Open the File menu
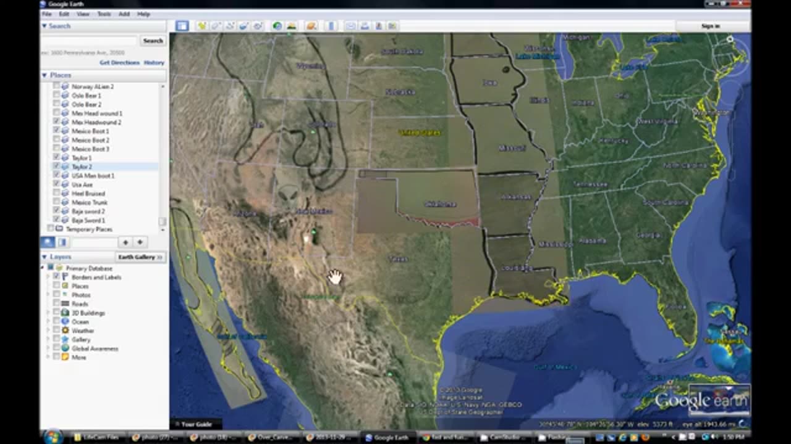 click(47, 14)
